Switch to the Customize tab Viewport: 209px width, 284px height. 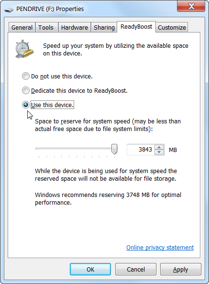click(172, 28)
